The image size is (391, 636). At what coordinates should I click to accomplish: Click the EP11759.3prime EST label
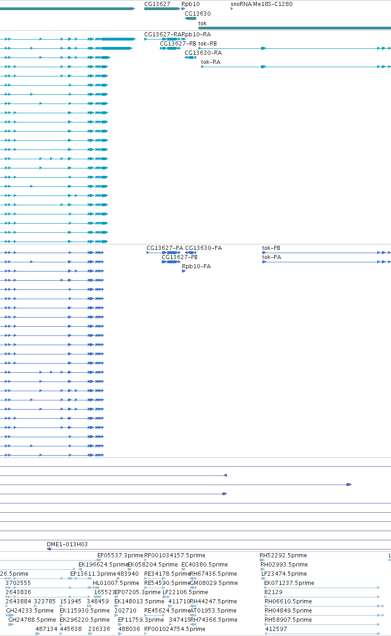(141, 619)
